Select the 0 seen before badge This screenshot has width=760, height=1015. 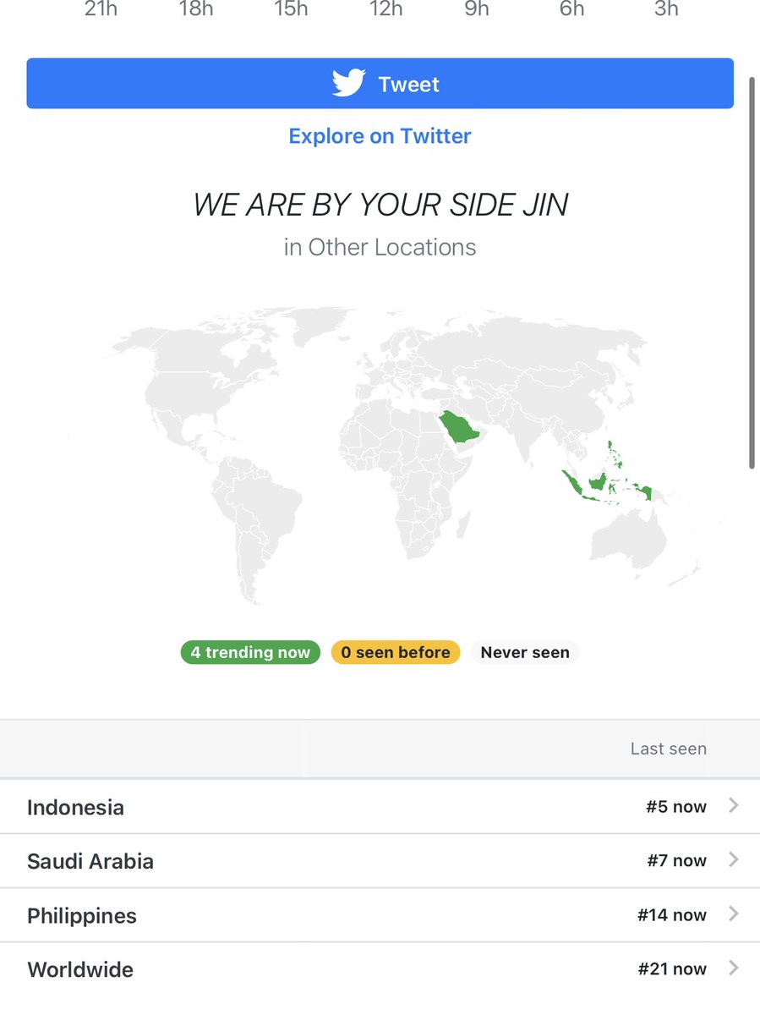click(396, 652)
